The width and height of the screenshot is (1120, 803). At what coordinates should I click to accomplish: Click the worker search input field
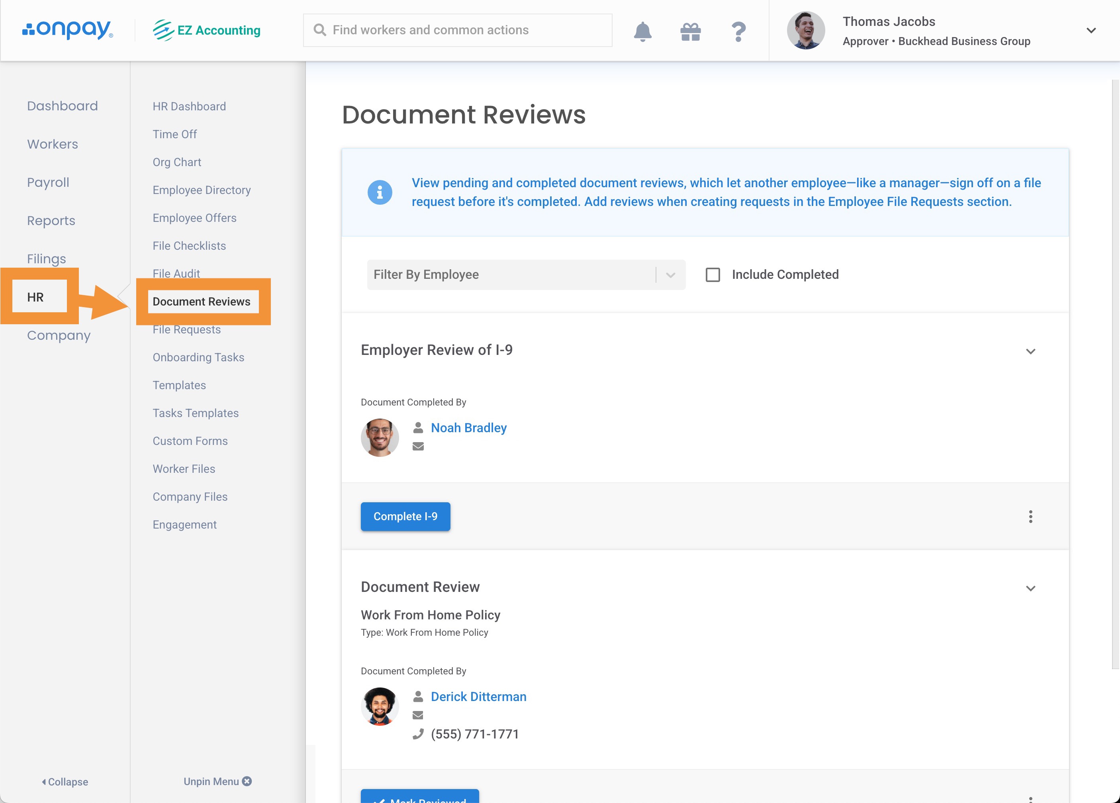pyautogui.click(x=457, y=30)
